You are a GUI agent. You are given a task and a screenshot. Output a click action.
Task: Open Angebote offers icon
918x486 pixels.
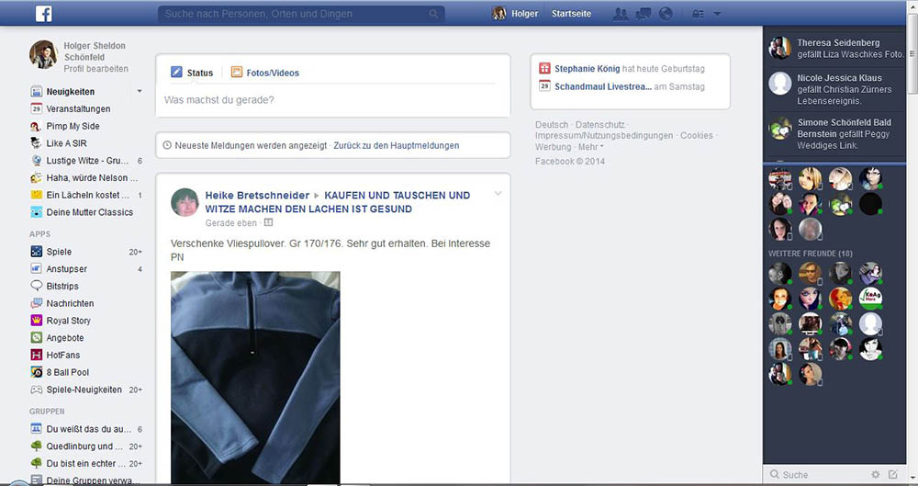37,338
